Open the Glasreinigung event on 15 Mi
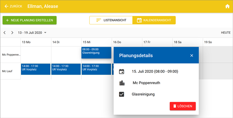This screenshot has height=118, width=233. point(96,53)
